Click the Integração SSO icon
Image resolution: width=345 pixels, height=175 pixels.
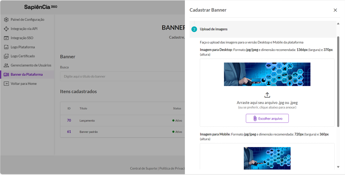tap(6, 38)
